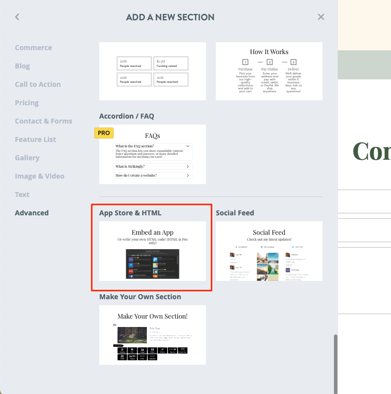Open the Gallery category
391x394 pixels.
coord(27,158)
